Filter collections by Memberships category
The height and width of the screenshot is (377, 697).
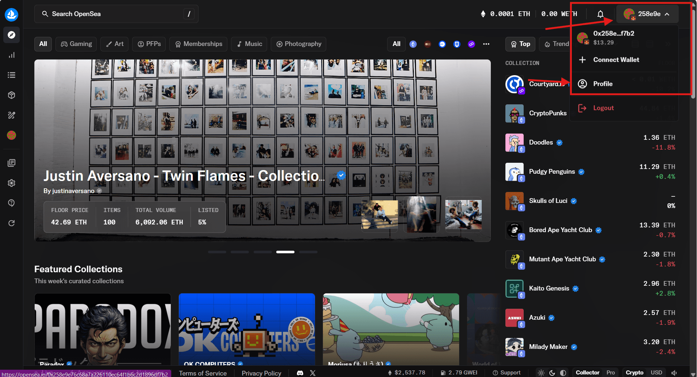[199, 44]
